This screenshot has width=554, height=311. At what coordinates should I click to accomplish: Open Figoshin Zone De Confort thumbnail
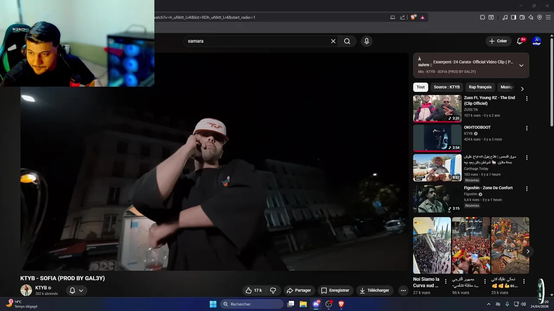click(x=437, y=199)
